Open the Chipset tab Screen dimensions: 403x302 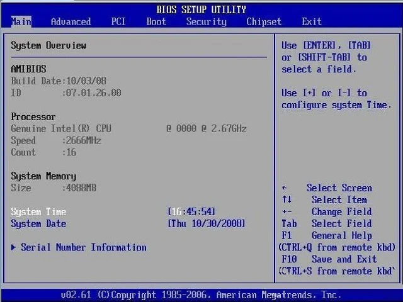[x=264, y=22]
